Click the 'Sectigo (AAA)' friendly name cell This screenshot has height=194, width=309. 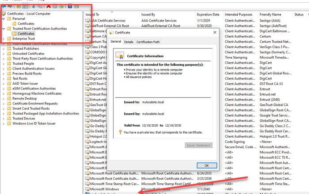point(270,20)
